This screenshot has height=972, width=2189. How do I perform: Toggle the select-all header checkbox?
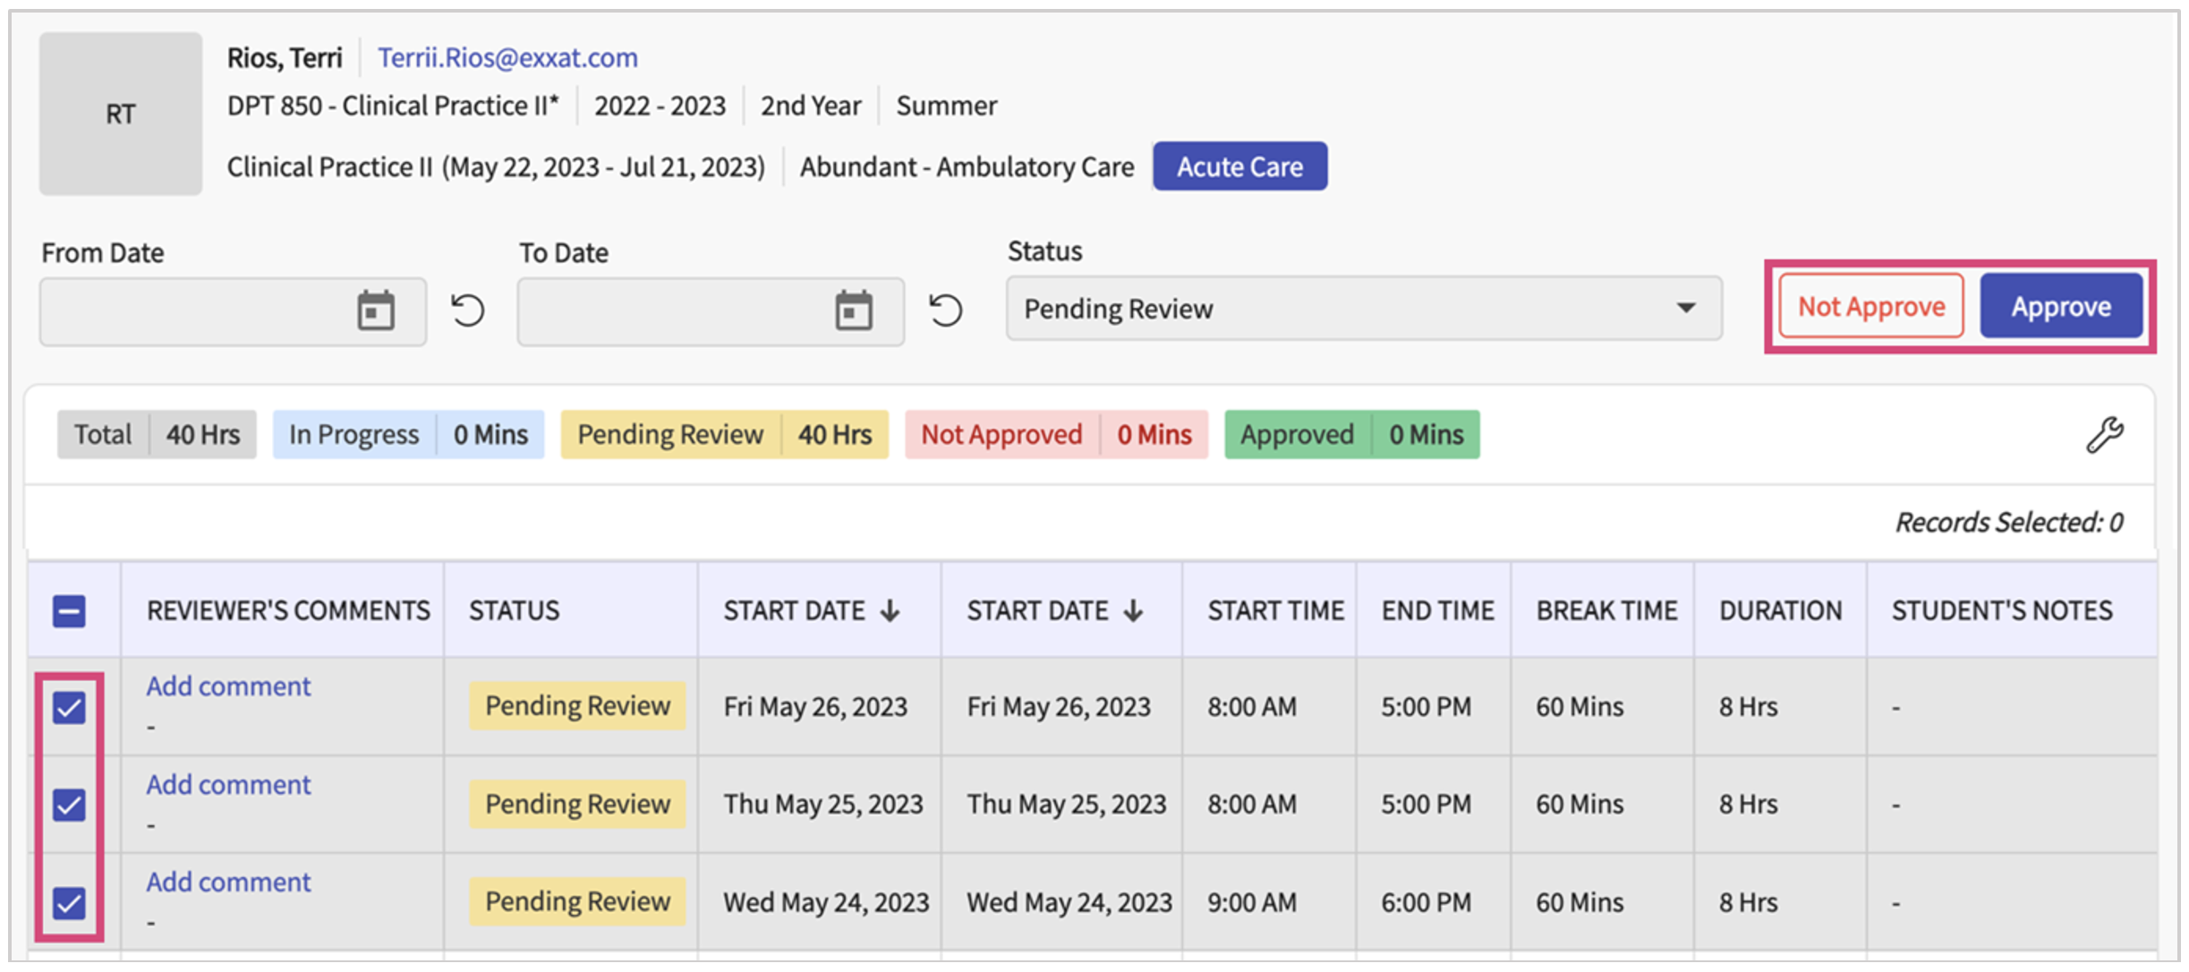pos(69,611)
